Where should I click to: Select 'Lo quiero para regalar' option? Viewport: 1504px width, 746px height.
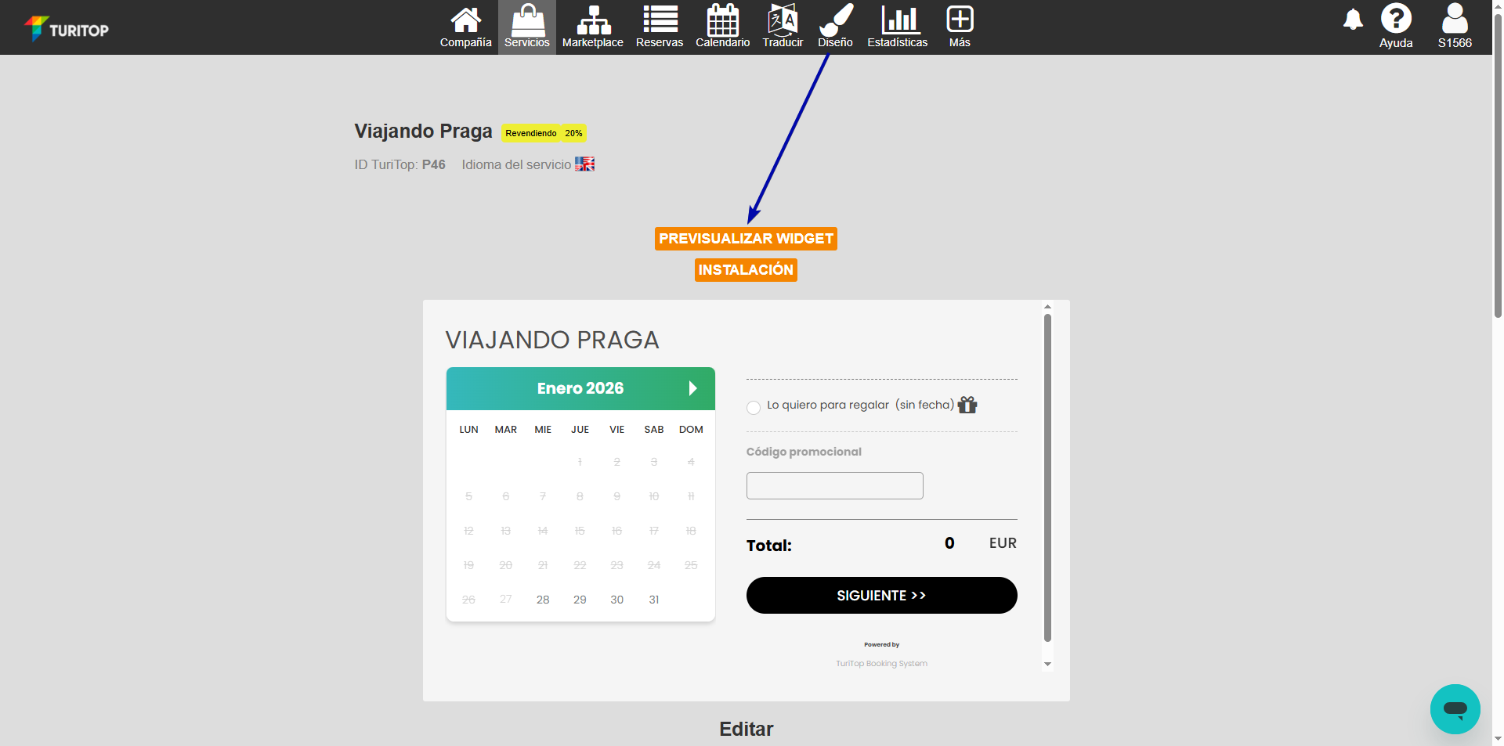754,407
